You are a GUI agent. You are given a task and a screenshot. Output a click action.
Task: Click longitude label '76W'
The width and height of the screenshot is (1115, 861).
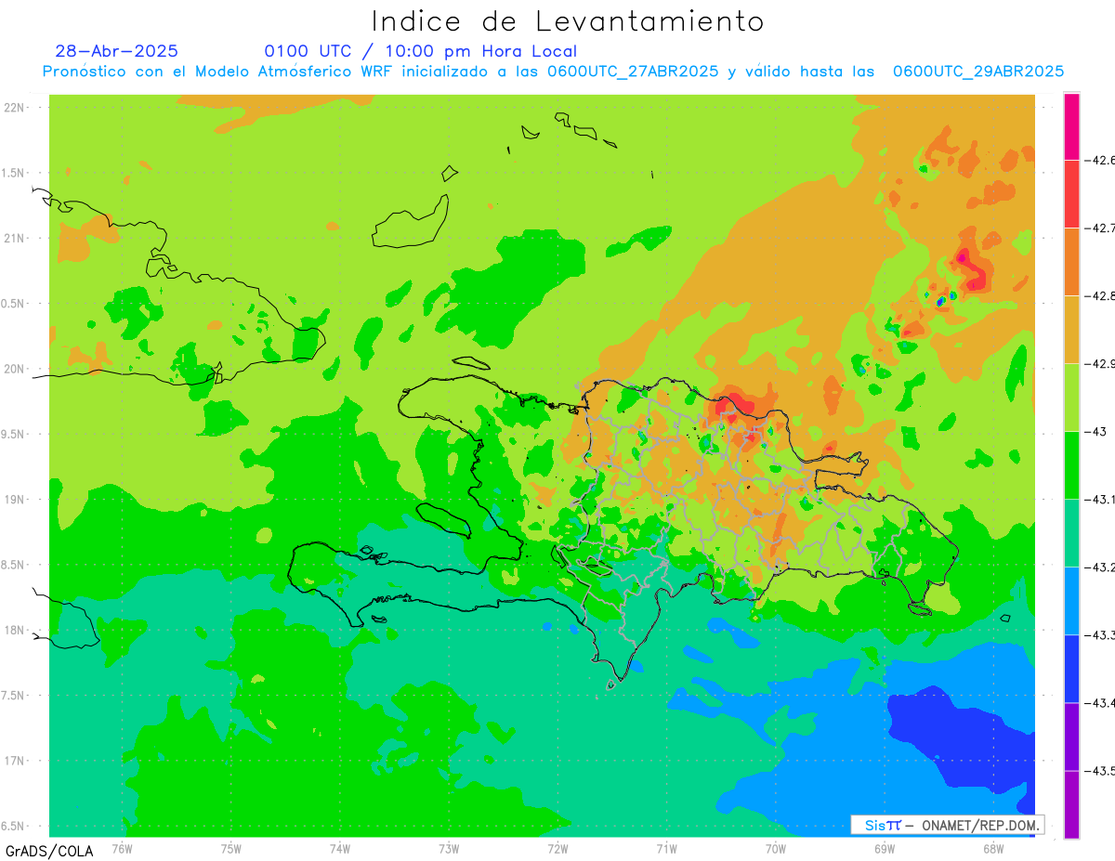(122, 847)
